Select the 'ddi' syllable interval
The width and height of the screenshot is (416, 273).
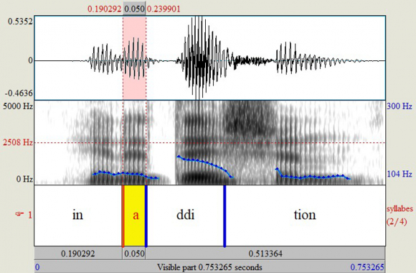tap(186, 216)
